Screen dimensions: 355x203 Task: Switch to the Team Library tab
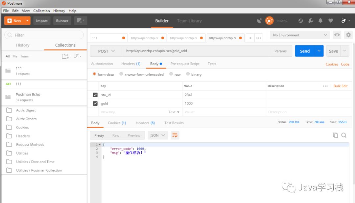point(189,21)
